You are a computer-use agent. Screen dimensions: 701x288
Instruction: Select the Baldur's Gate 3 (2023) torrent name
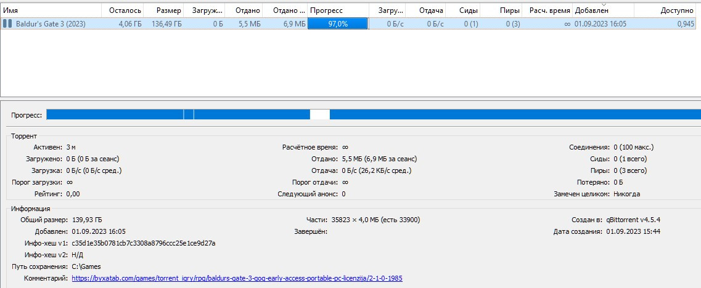point(51,24)
